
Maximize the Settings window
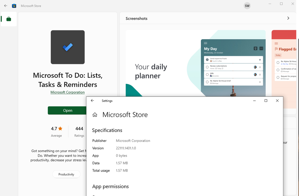pos(266,101)
